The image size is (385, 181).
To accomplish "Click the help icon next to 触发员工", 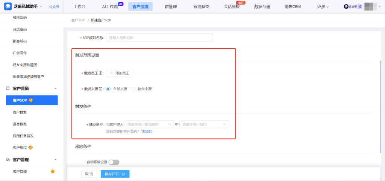I will point(100,73).
